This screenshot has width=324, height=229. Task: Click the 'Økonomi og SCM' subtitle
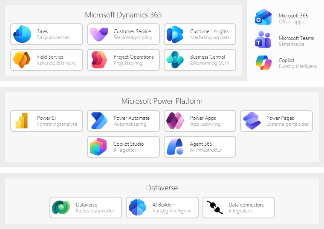coord(209,63)
